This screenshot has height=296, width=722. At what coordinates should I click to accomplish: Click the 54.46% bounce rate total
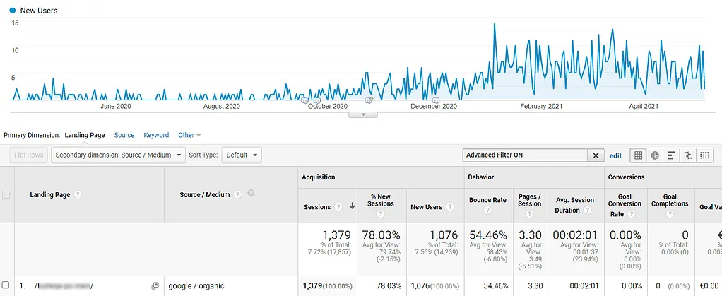tap(487, 235)
